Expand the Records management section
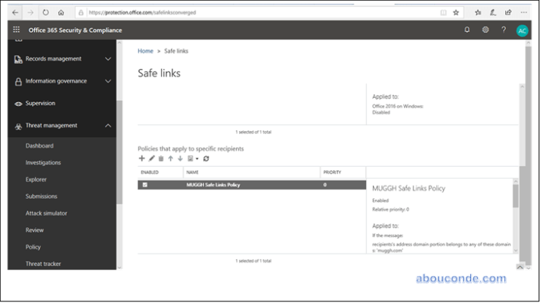 pos(108,58)
